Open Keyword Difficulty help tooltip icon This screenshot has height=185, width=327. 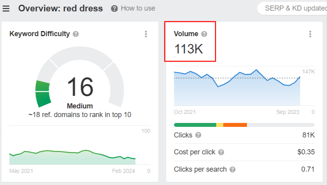[x=76, y=34]
